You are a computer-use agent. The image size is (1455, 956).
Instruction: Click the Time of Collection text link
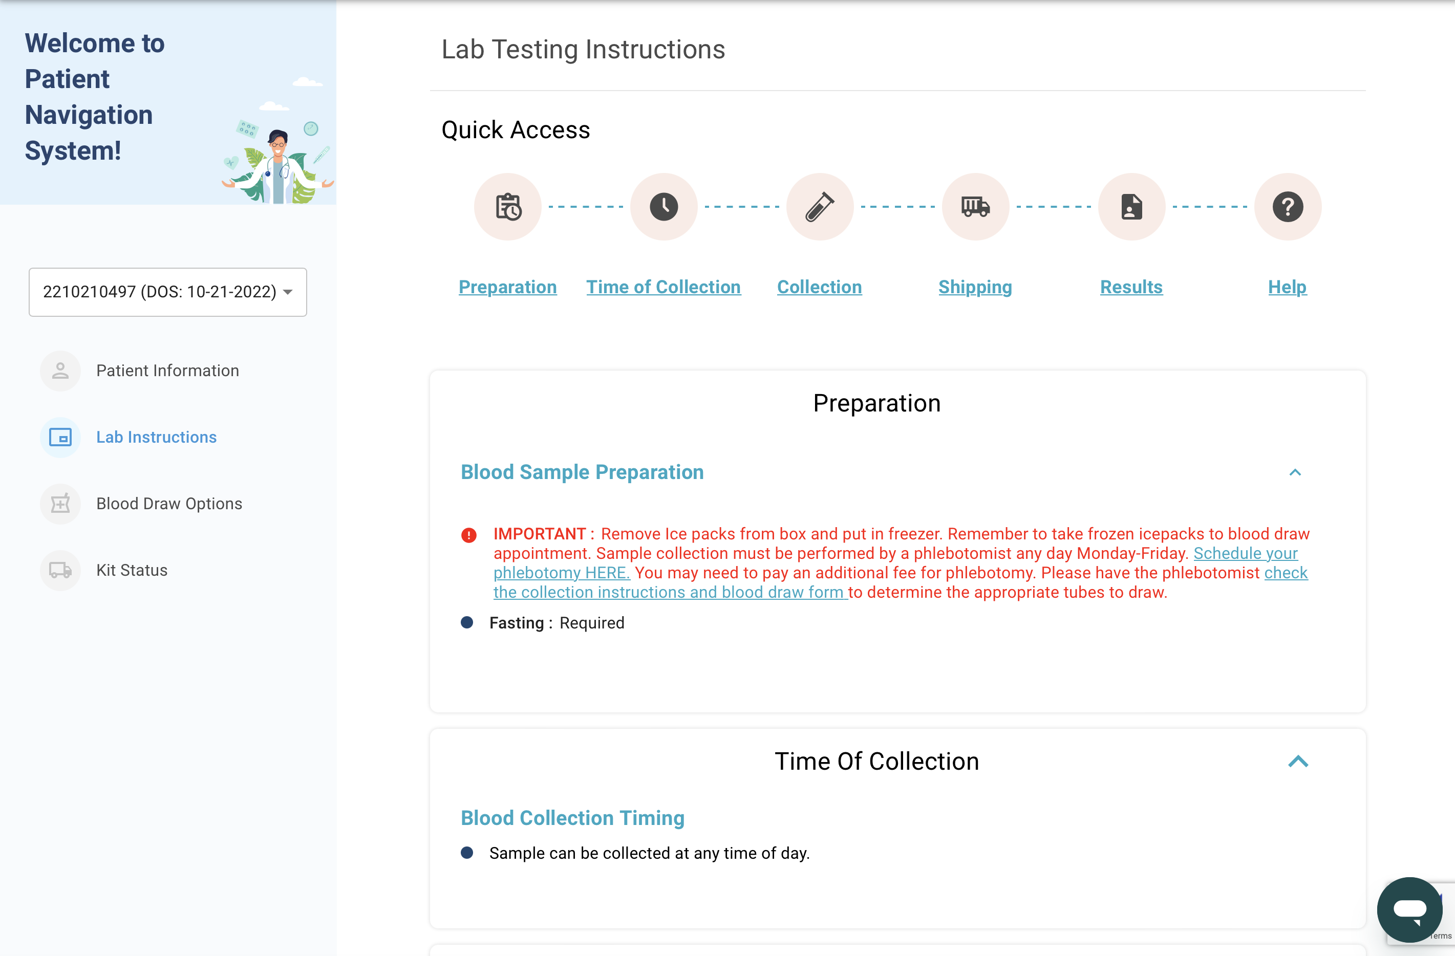664,287
